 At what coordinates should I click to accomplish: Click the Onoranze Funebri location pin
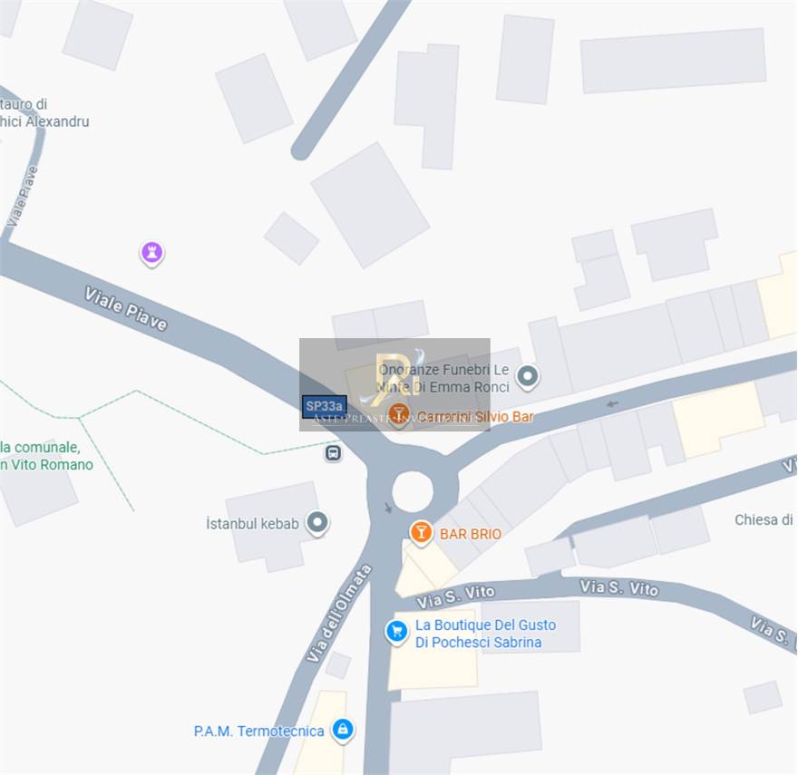pos(527,378)
